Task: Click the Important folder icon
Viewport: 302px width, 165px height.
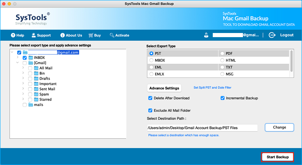Action: pyautogui.click(x=36, y=84)
